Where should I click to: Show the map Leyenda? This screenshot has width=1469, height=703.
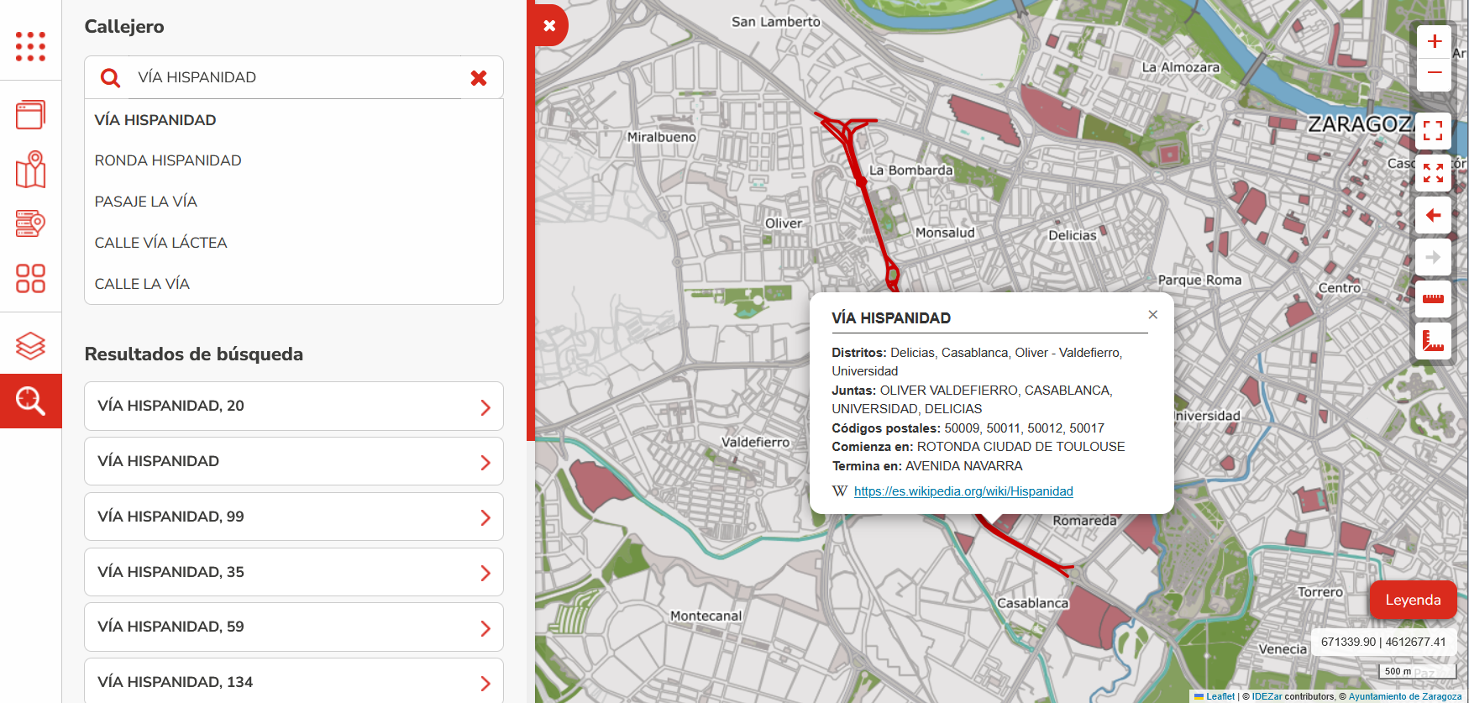point(1413,600)
